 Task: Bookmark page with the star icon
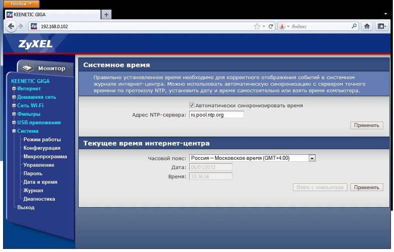[257, 26]
